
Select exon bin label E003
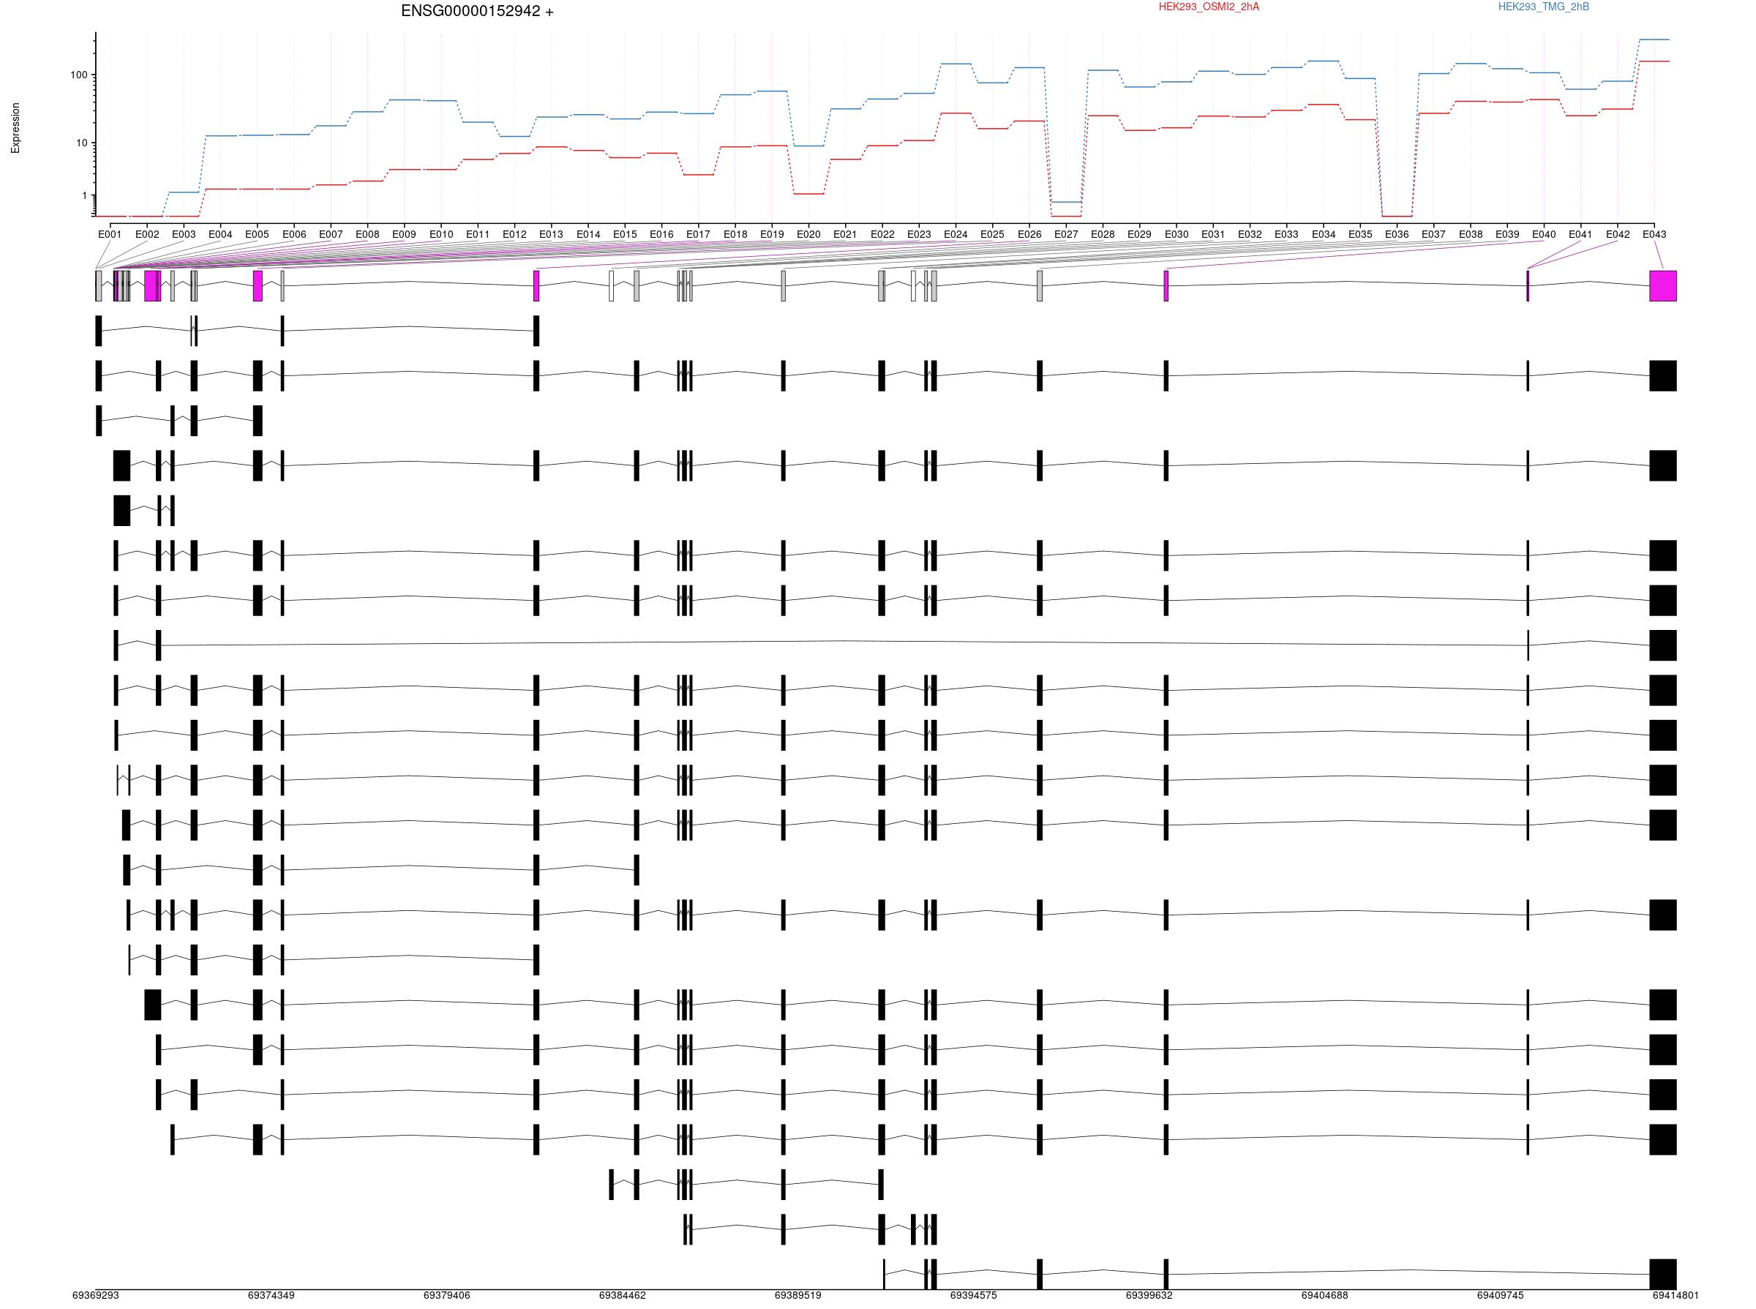pos(184,235)
